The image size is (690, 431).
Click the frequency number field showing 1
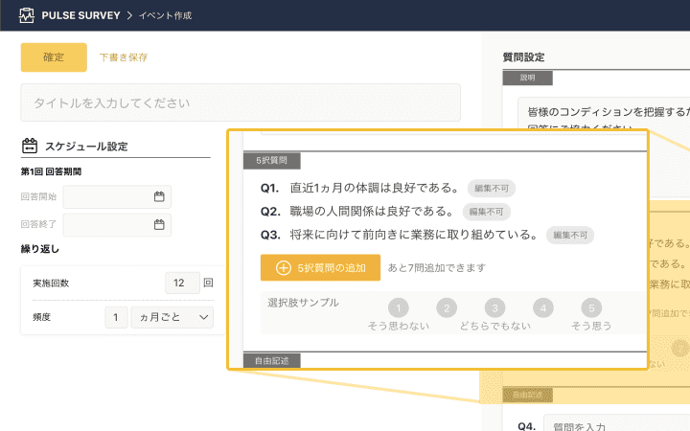pyautogui.click(x=115, y=317)
